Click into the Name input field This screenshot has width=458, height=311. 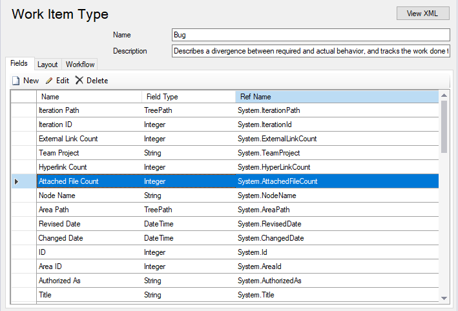tap(310, 35)
